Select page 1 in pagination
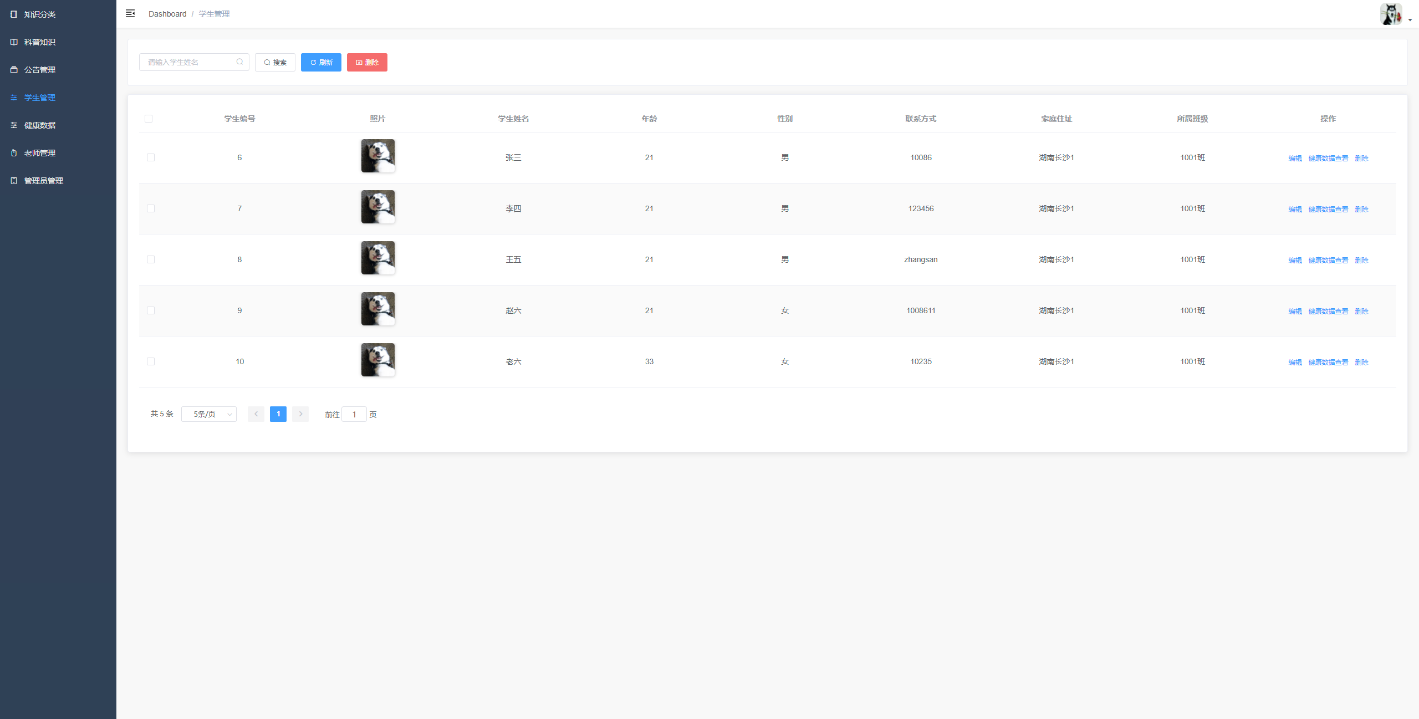This screenshot has height=719, width=1419. pos(278,414)
